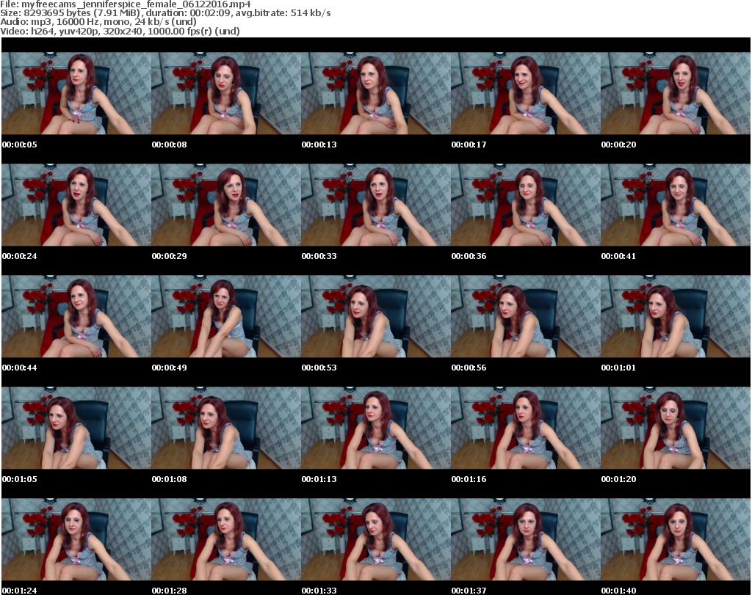Open the frame captured at 00:00:44

tap(76, 316)
